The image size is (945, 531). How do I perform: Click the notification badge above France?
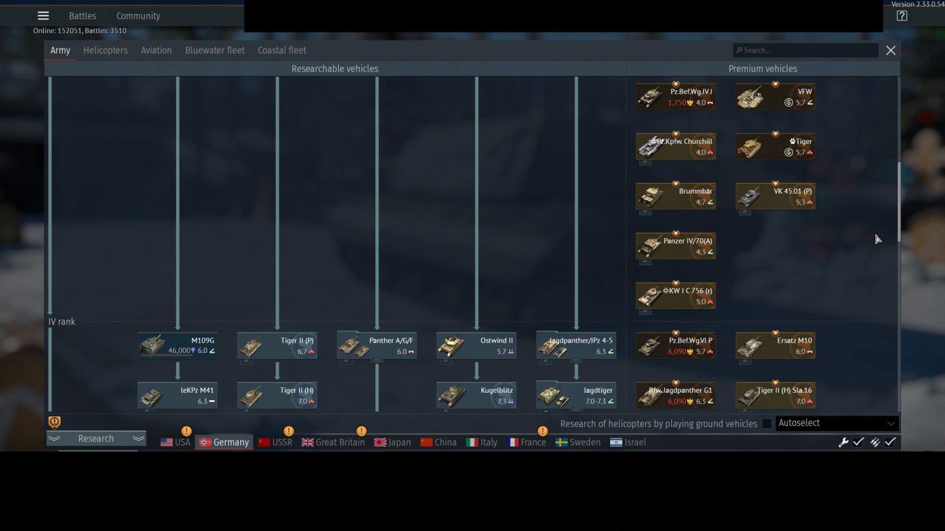coord(542,431)
